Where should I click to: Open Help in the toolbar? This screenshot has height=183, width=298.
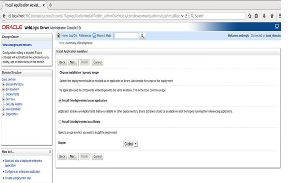109,35
